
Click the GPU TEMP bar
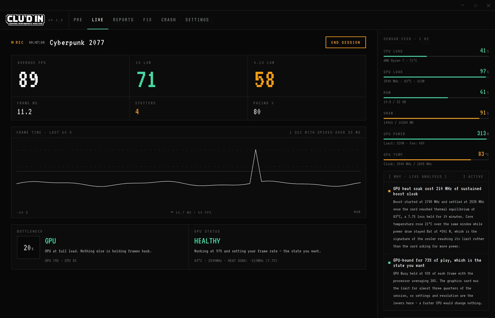(x=436, y=160)
